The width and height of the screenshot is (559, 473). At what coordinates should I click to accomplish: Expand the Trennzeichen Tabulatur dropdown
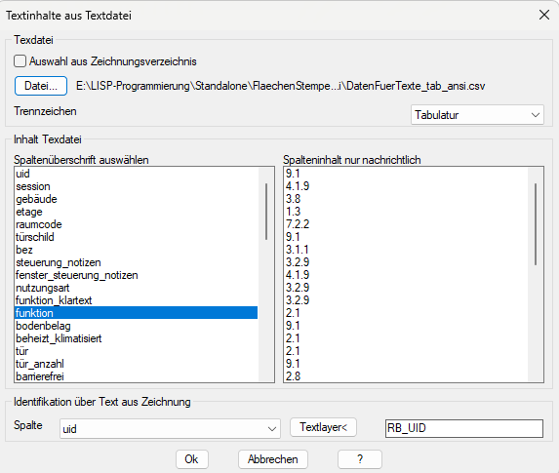point(477,115)
